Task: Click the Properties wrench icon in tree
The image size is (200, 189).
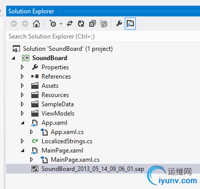Action: (35, 67)
